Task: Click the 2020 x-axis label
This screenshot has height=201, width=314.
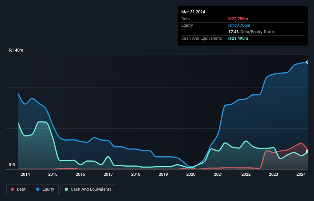Action: click(x=191, y=174)
